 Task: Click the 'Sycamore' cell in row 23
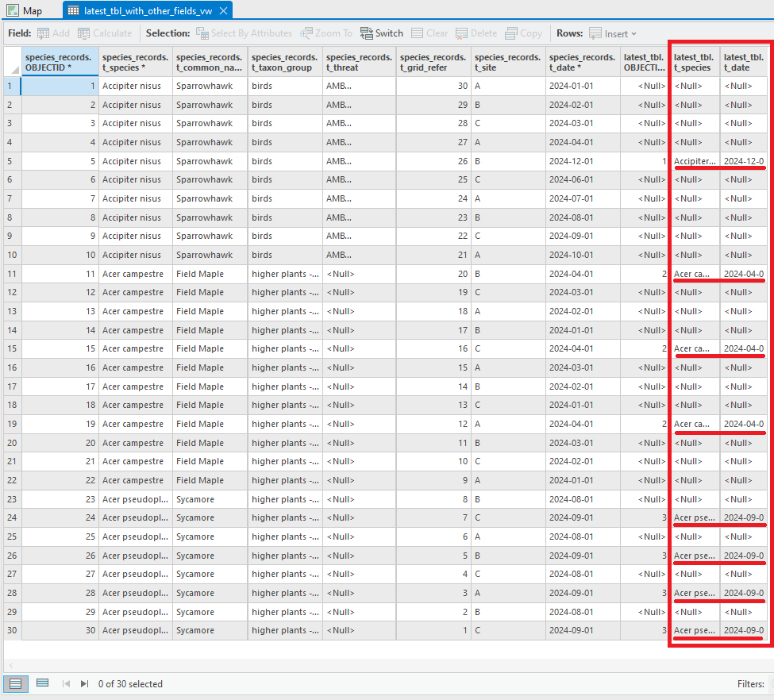pyautogui.click(x=210, y=499)
